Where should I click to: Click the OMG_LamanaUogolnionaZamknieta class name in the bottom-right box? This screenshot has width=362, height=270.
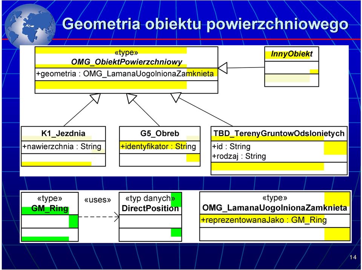click(x=275, y=208)
